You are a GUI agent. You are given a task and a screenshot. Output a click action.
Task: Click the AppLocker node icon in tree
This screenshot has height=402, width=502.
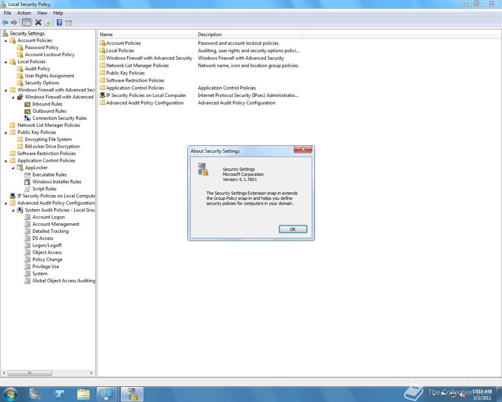pos(20,168)
